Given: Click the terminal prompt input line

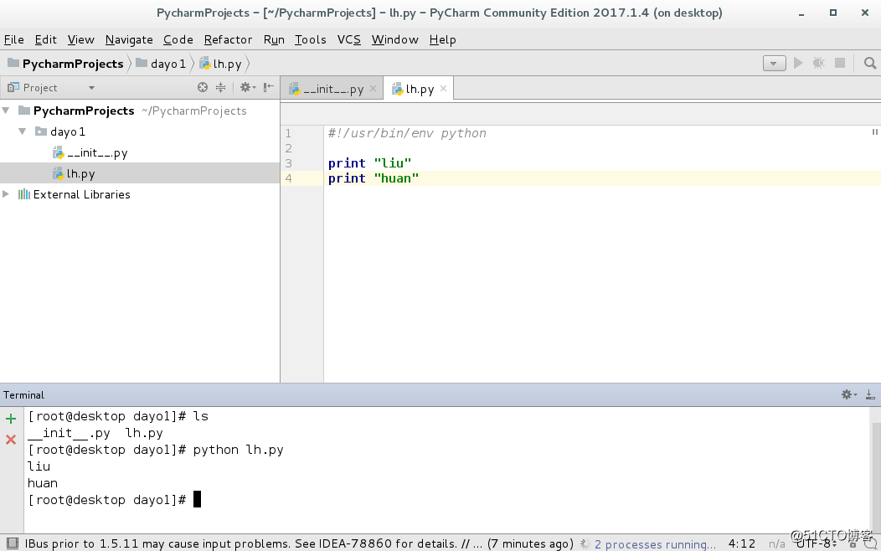Looking at the screenshot, I should point(114,499).
